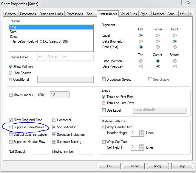Enable Dropdown Select checkbox

tap(104, 80)
